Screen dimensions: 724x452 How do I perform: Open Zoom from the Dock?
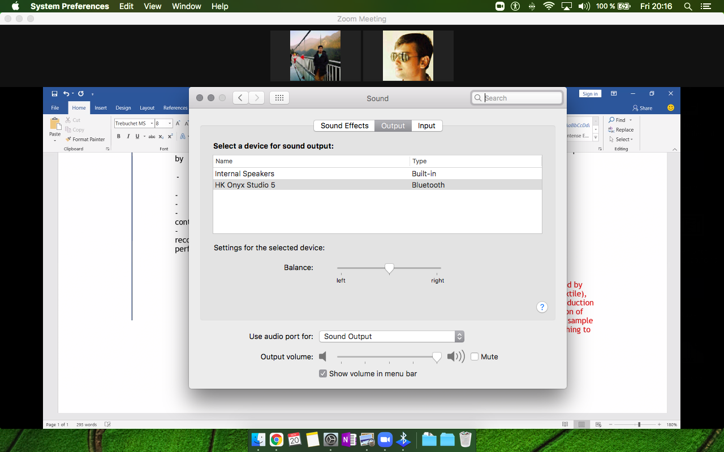tap(385, 440)
